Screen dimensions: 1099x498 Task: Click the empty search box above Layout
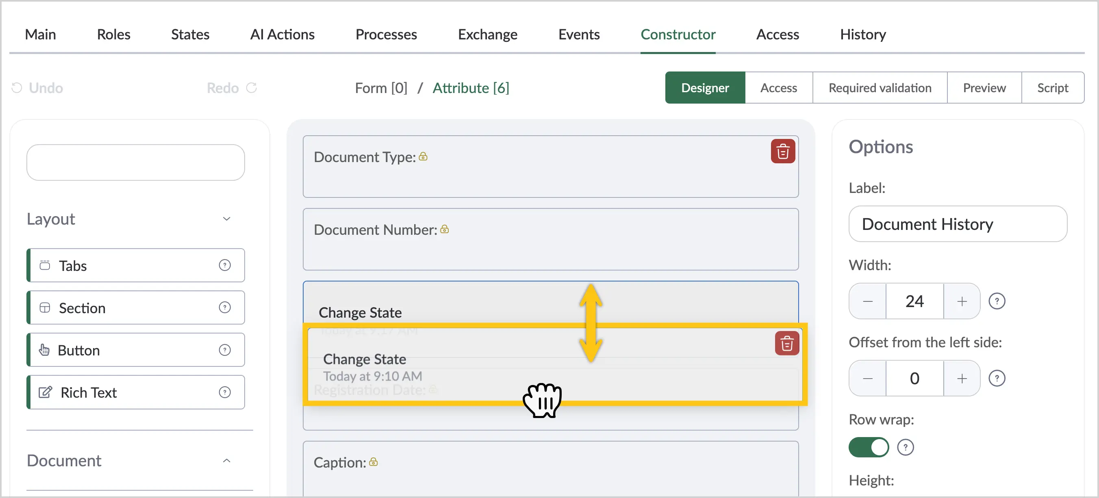tap(136, 162)
